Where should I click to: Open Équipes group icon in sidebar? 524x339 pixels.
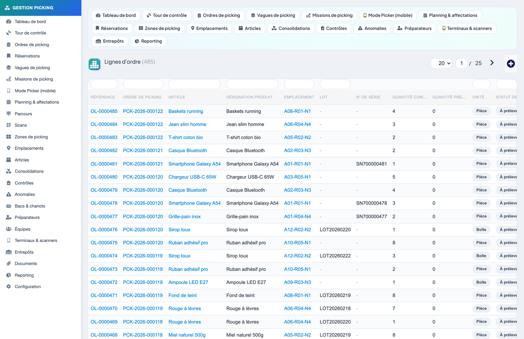click(9, 229)
